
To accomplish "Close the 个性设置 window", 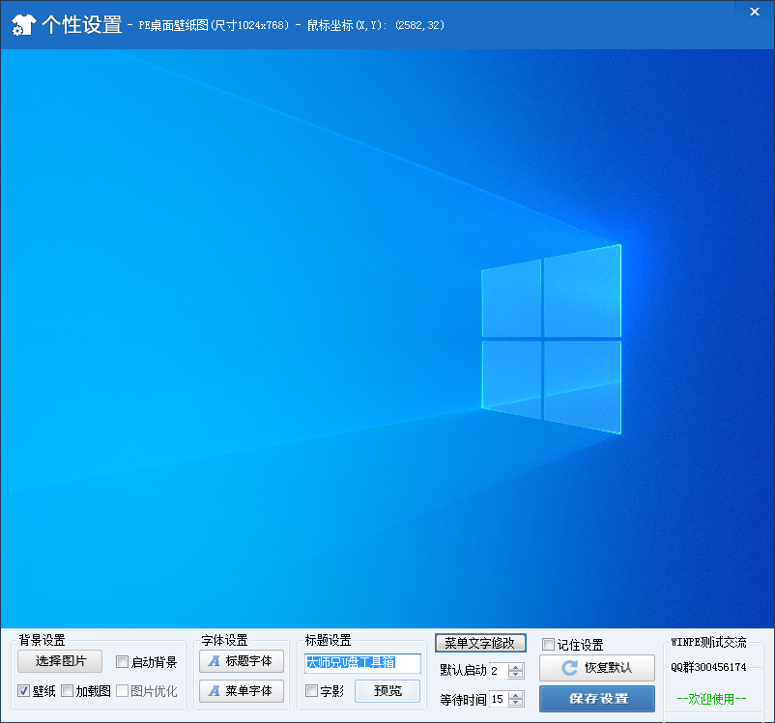I will [x=755, y=12].
